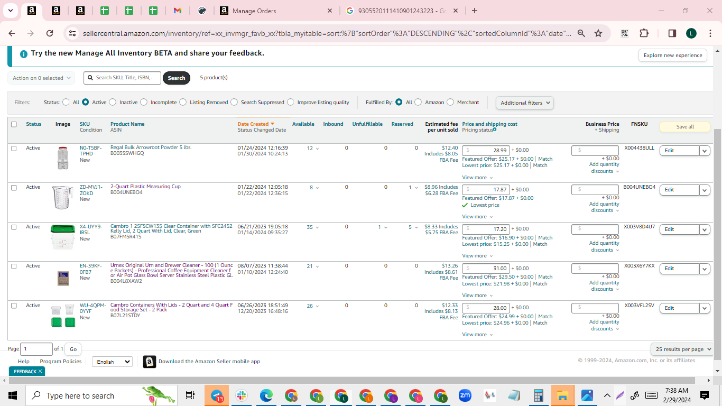Switch to the Manage Orders tab
Screen dimensions: 722x406
coord(276,11)
